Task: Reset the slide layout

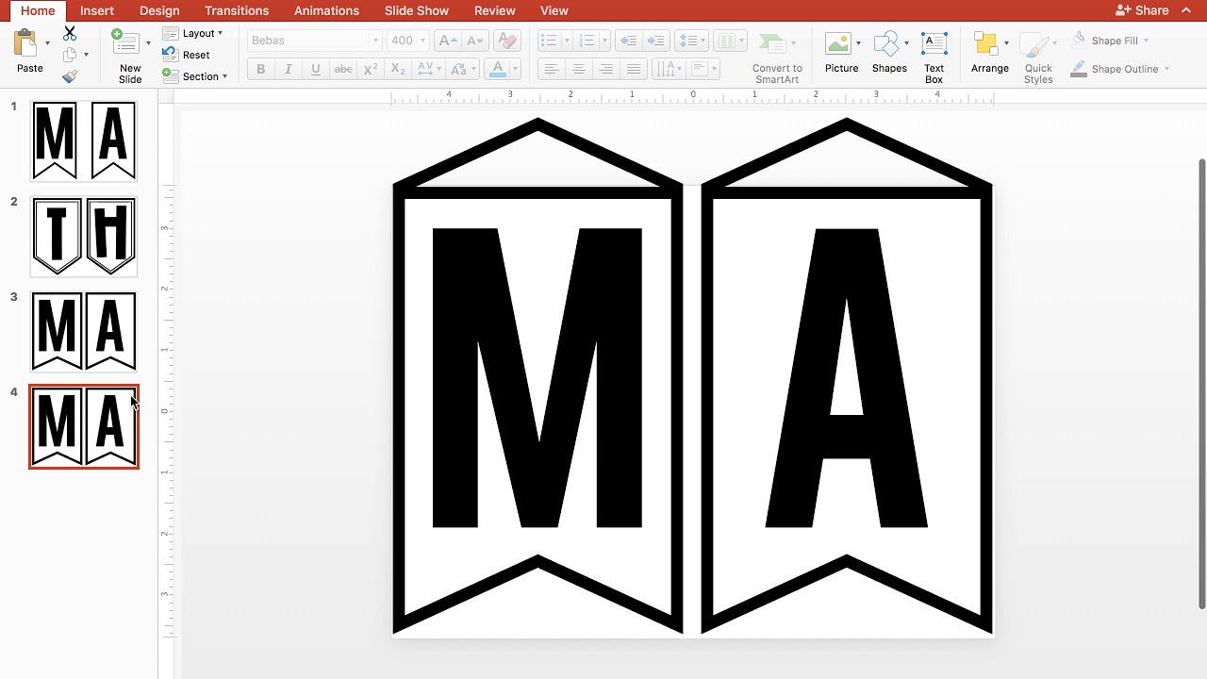Action: point(187,55)
